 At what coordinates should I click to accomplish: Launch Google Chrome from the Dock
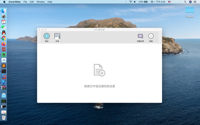[x=4, y=38]
